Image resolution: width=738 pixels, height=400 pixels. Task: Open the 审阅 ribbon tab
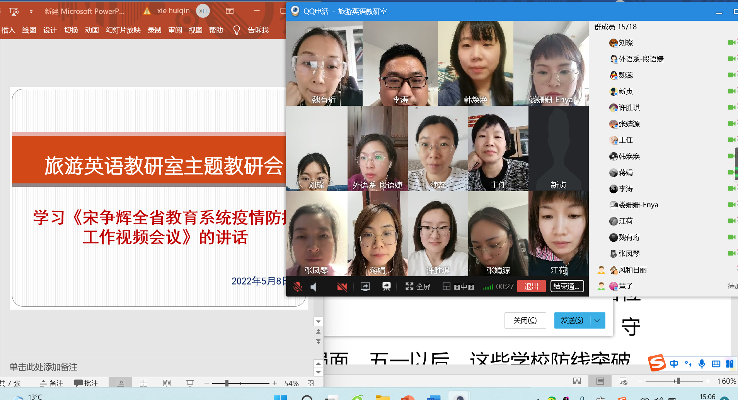coord(175,30)
